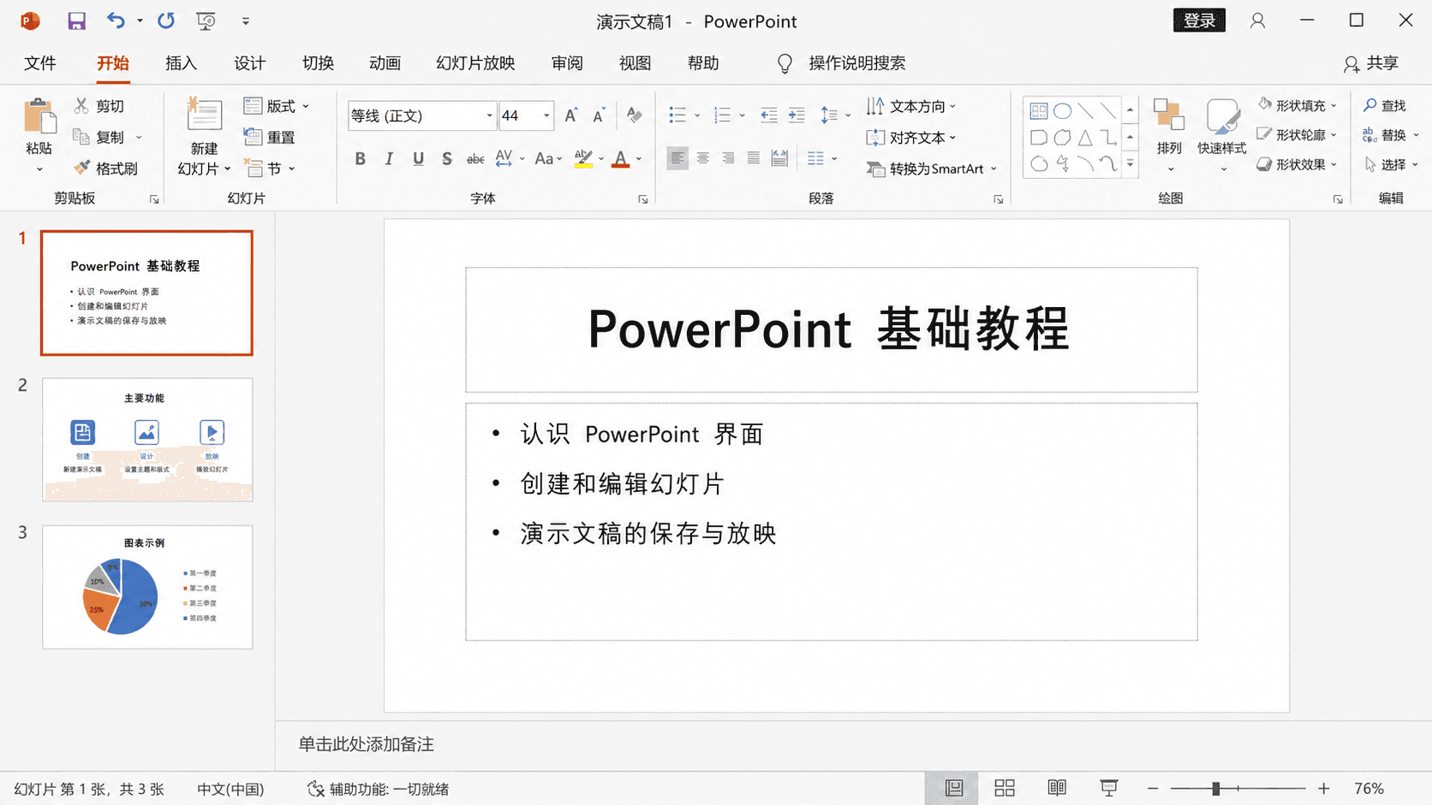Toggle bold formatting
The width and height of the screenshot is (1432, 805).
[x=361, y=158]
